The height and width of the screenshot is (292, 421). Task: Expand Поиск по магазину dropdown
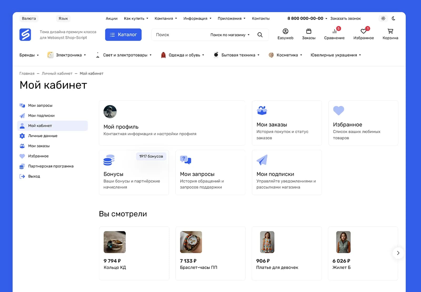click(x=230, y=35)
